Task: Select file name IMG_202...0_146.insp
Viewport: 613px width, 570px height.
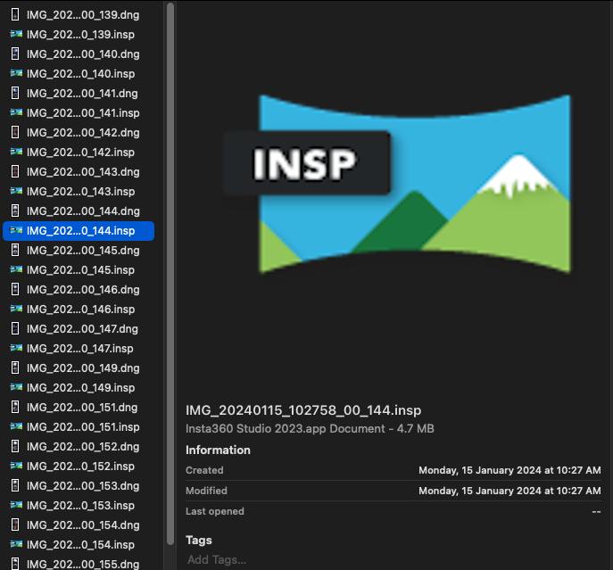Action: coord(80,310)
